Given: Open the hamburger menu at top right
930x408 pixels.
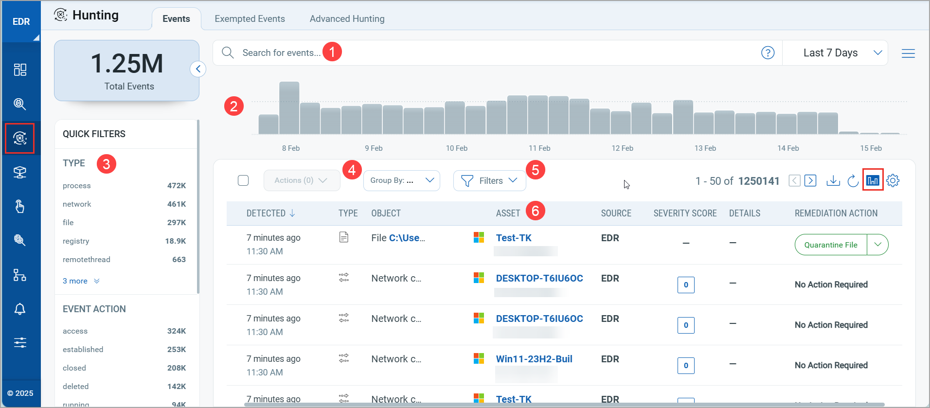Looking at the screenshot, I should click(908, 53).
